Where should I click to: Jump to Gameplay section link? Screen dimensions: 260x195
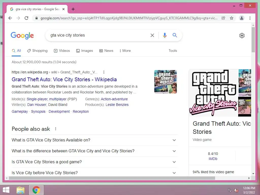coord(20,112)
